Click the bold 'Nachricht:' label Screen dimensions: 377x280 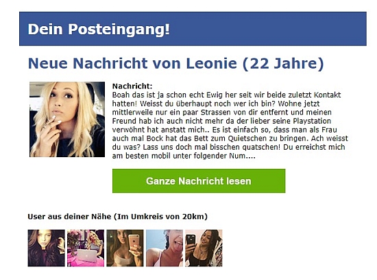point(132,86)
